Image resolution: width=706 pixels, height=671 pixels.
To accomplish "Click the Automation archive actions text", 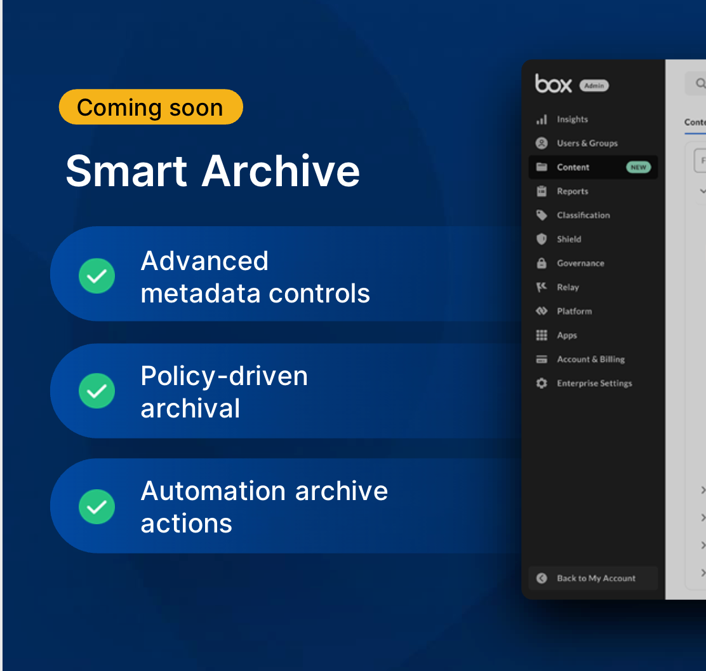I will (x=264, y=506).
